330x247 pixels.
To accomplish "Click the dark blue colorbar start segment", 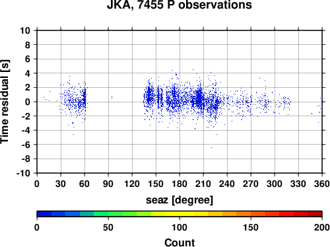I will click(44, 214).
